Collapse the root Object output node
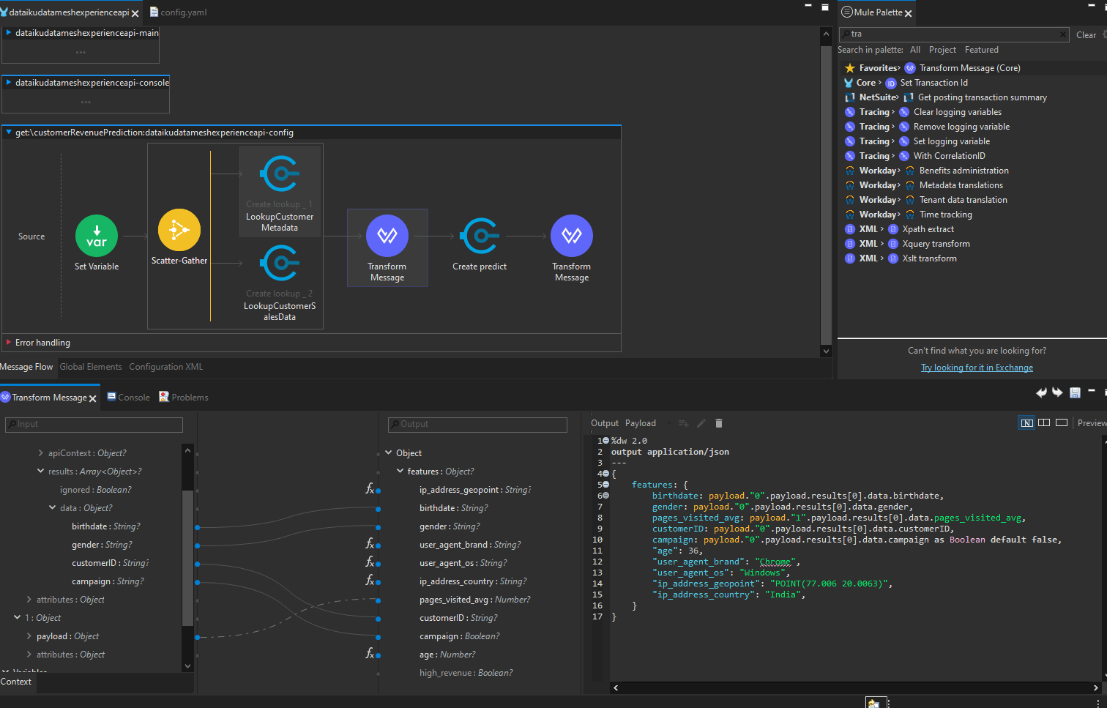 (x=389, y=453)
